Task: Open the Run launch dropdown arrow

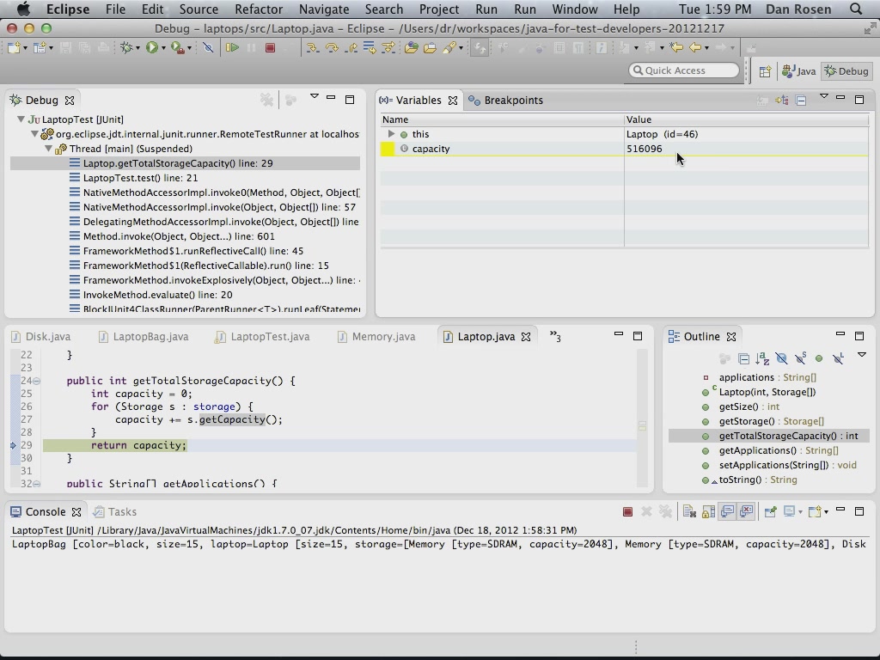Action: pyautogui.click(x=163, y=48)
